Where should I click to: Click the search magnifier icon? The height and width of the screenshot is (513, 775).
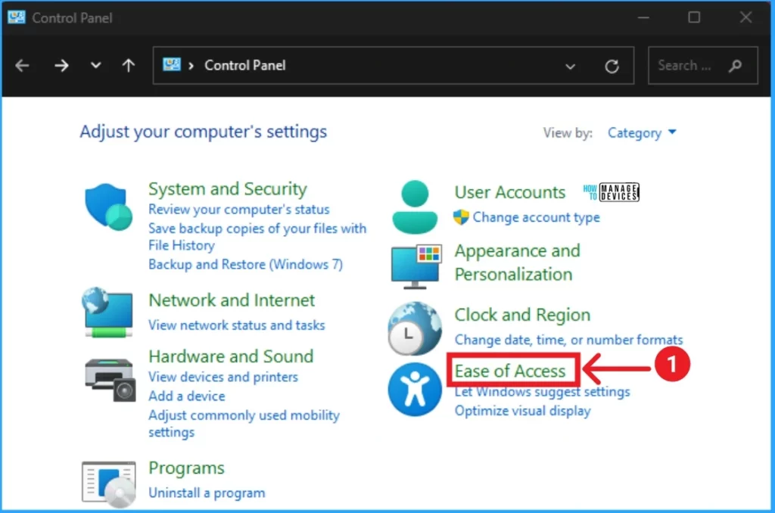click(735, 66)
